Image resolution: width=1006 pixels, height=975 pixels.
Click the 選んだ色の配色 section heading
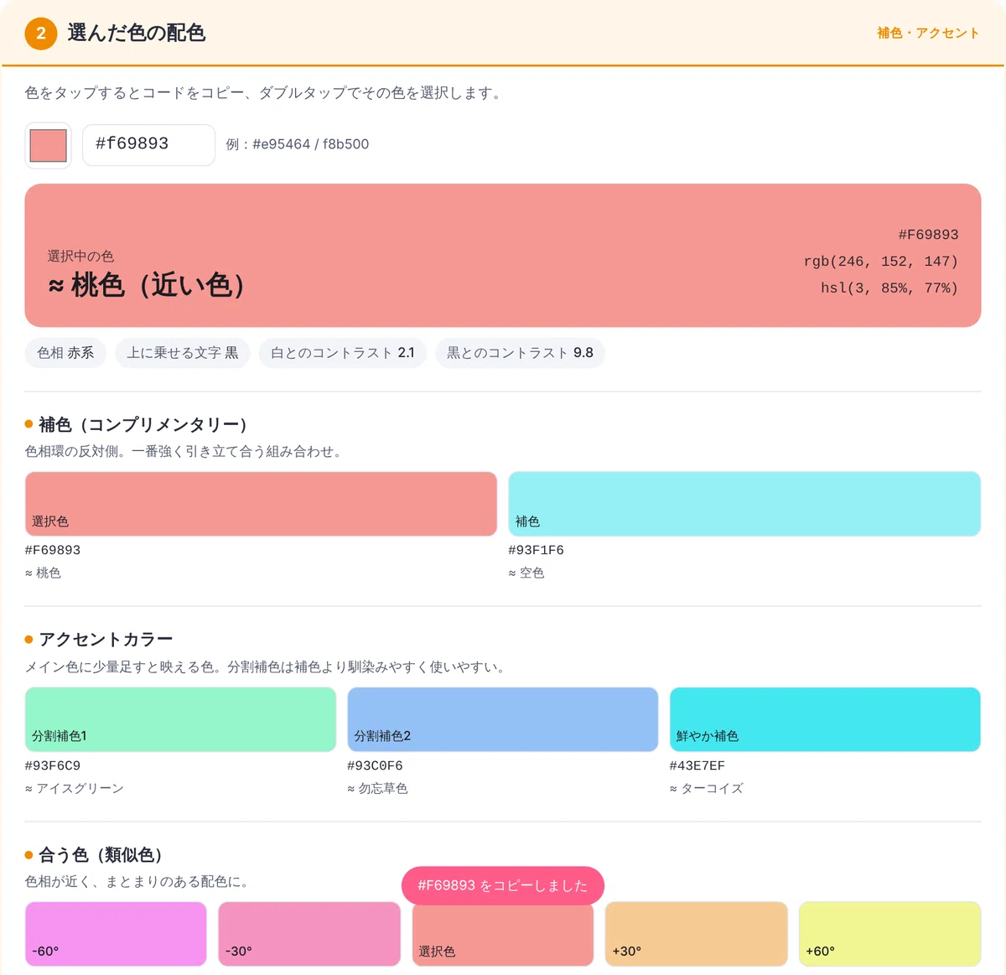point(137,33)
